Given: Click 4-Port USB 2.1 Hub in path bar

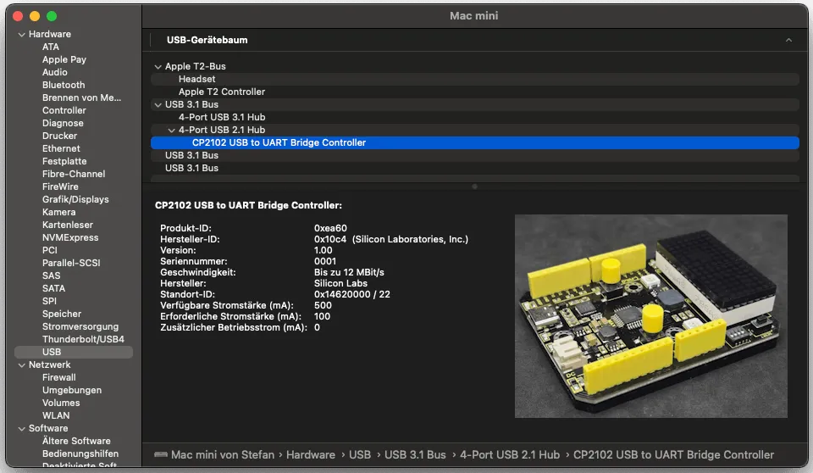Looking at the screenshot, I should (x=510, y=455).
